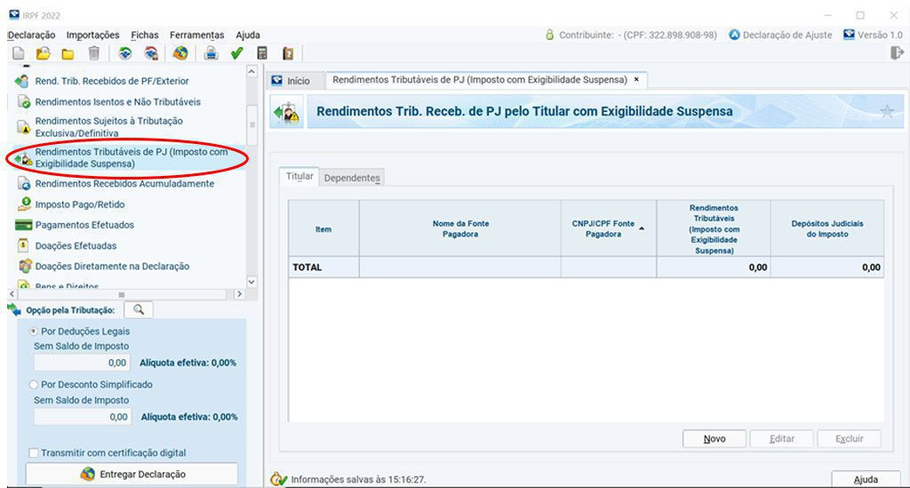
Task: Click the globe transmit icon in toolbar
Action: 180,54
